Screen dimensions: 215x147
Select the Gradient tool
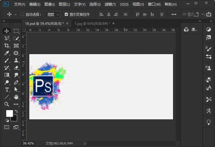click(x=6, y=75)
